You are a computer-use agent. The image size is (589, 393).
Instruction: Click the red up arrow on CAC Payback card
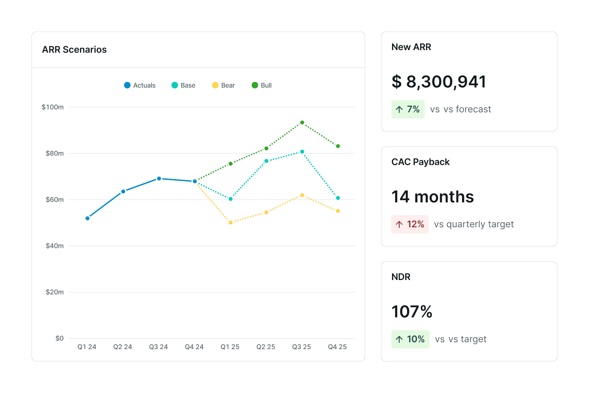(399, 224)
